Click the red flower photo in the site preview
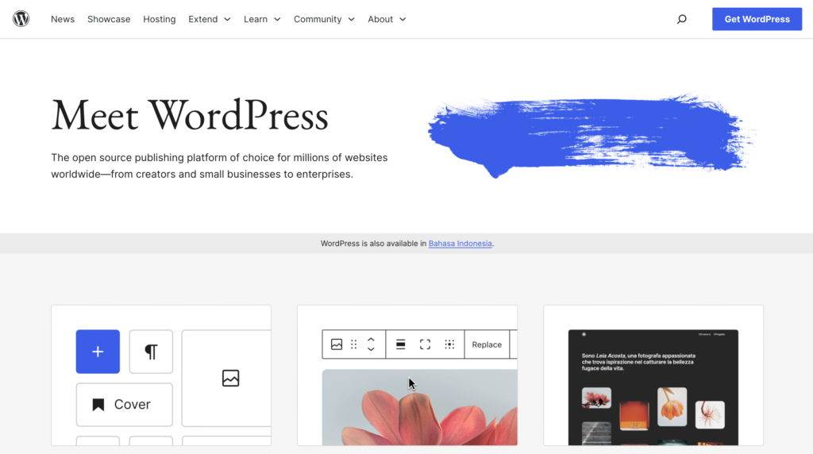Screen dimensions: 813x454 point(596,398)
